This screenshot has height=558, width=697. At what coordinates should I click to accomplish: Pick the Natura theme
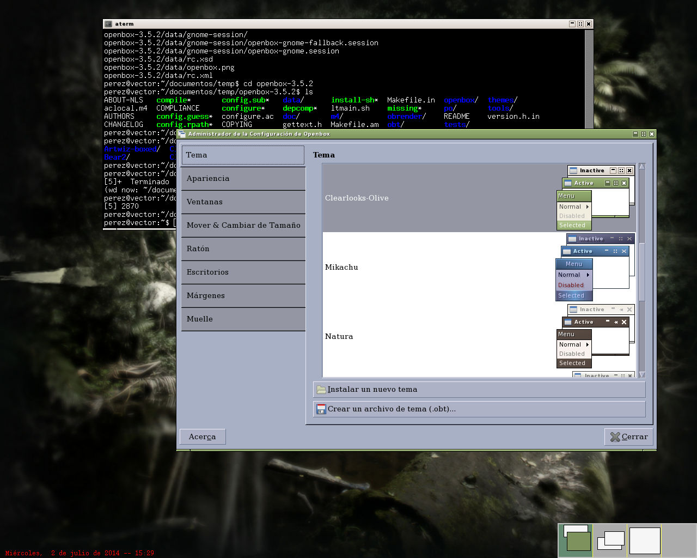point(479,336)
